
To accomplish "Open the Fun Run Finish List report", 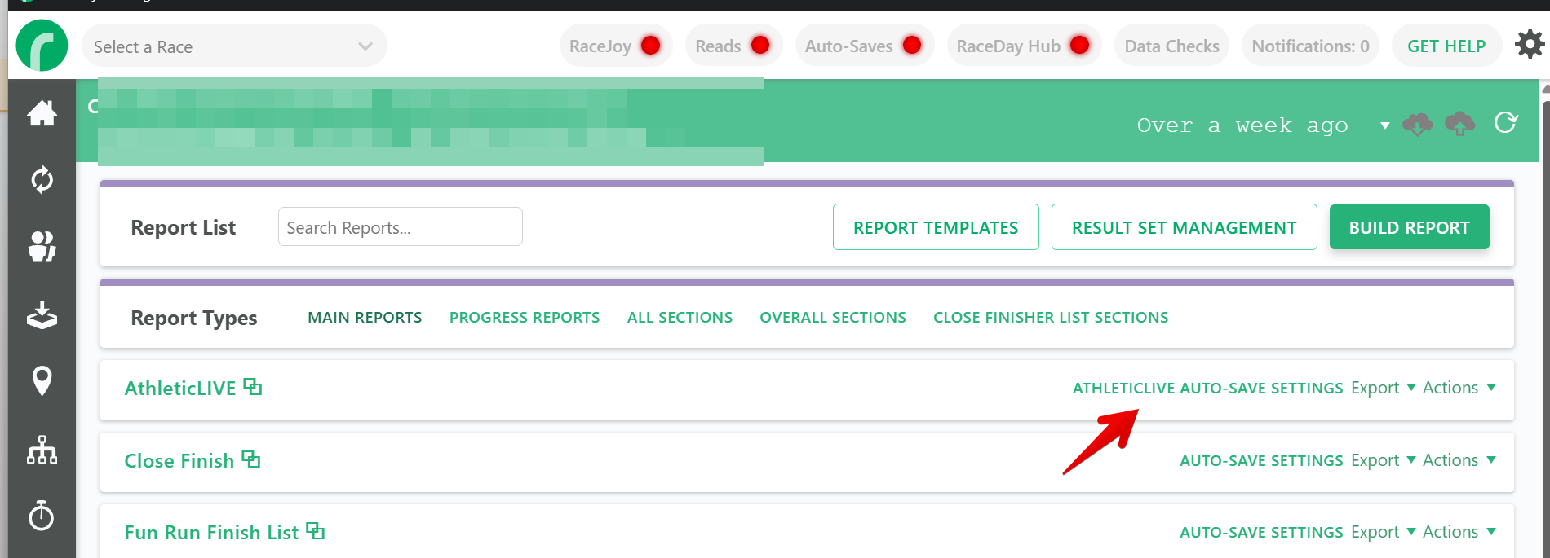I will coord(211,533).
